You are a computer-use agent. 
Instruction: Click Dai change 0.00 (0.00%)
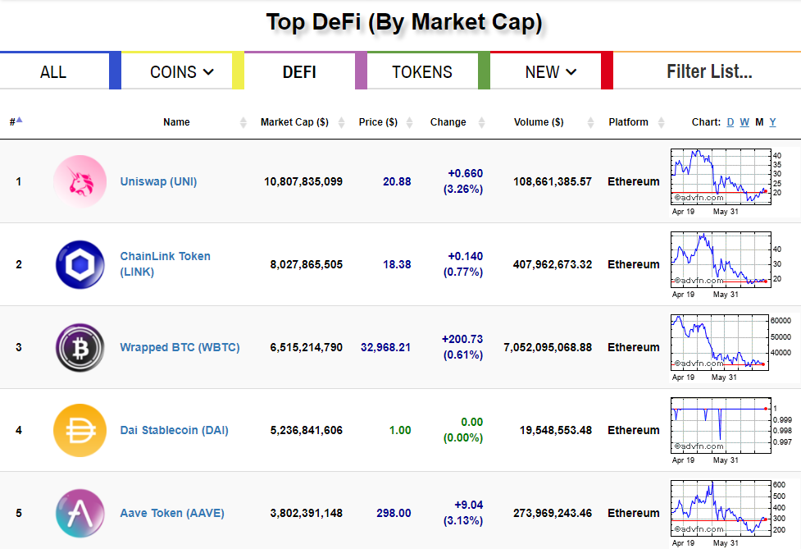463,430
